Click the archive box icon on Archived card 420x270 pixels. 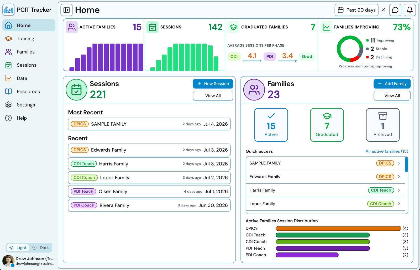pos(383,116)
